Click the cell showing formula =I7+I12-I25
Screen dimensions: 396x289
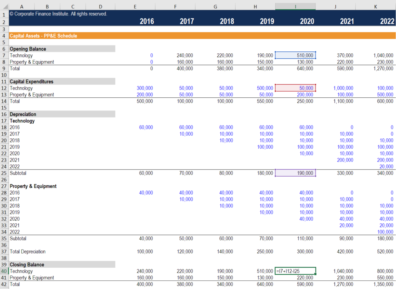click(x=295, y=270)
